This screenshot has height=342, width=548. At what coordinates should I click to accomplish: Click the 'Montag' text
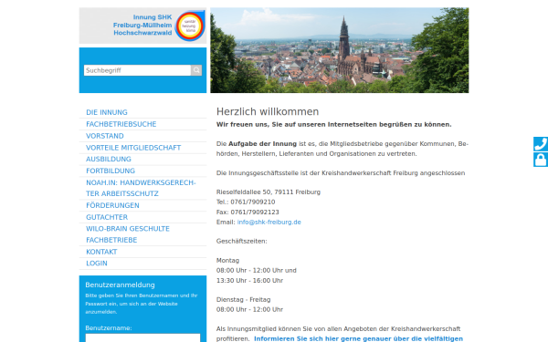tap(227, 260)
